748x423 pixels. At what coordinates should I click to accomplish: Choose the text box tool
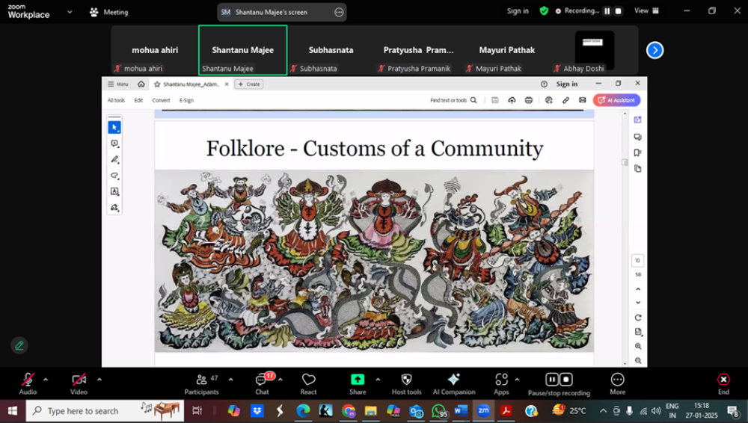pyautogui.click(x=114, y=191)
